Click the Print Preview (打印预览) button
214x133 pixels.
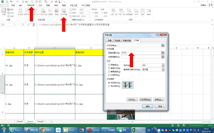tap(146, 99)
